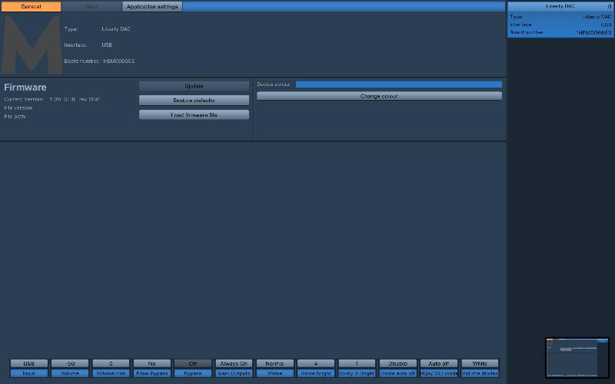Open the 'Always On' Main Outputs option
The image size is (615, 384).
234,363
